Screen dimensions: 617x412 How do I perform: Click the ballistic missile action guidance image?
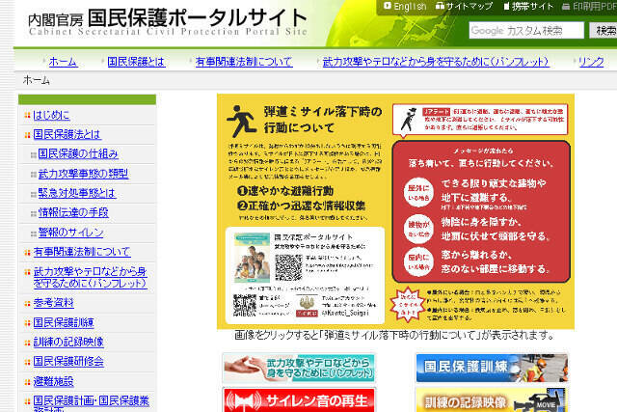(x=394, y=210)
